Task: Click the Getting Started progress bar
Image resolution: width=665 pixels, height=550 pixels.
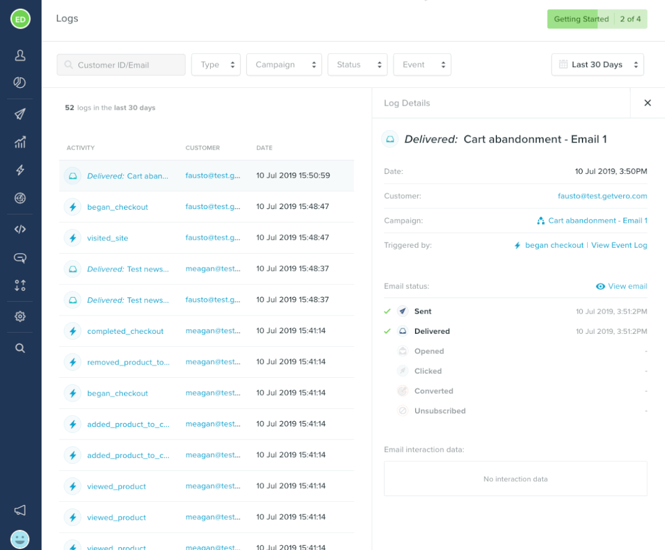Action: pos(597,19)
